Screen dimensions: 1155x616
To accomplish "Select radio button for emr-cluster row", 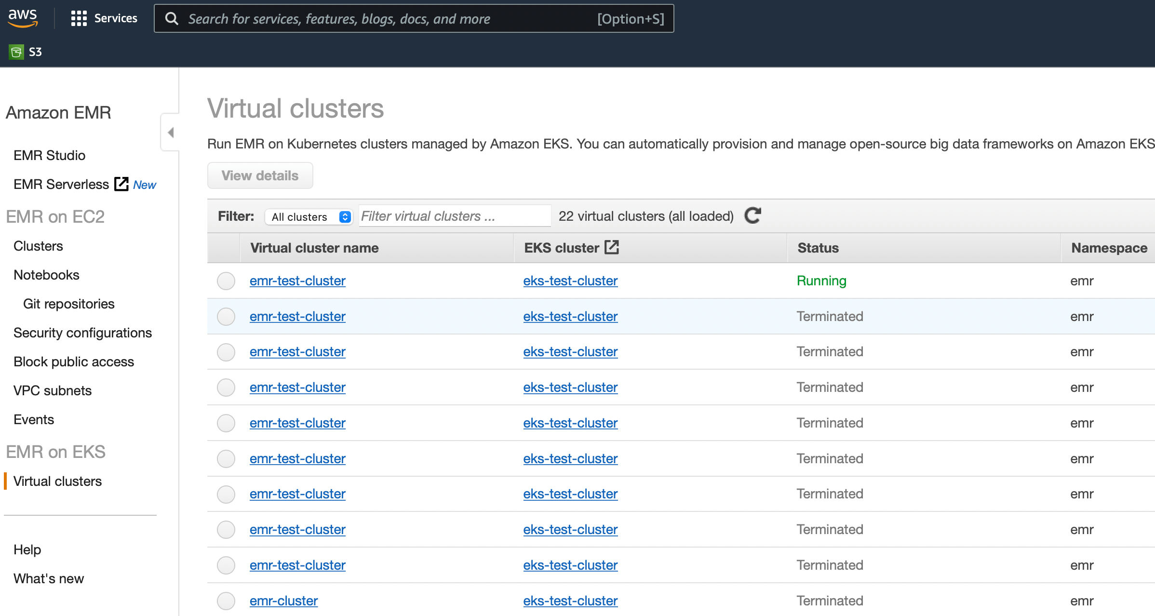I will pos(226,601).
